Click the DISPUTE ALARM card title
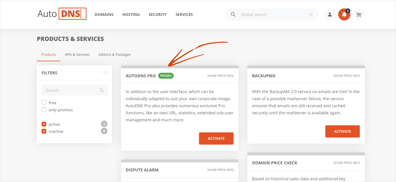 pos(142,170)
